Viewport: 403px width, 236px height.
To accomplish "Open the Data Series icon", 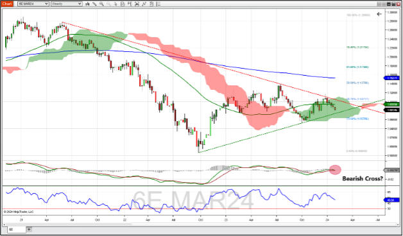I will click(137, 4).
